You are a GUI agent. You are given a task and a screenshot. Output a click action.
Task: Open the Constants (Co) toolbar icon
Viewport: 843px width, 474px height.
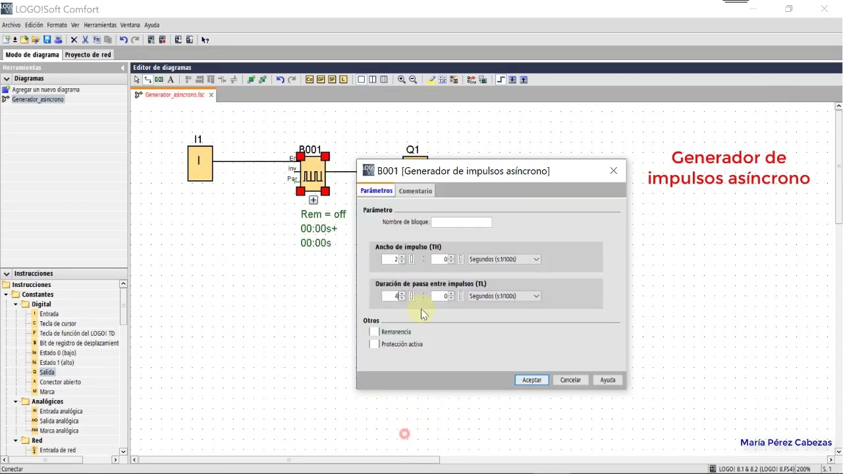coord(310,80)
